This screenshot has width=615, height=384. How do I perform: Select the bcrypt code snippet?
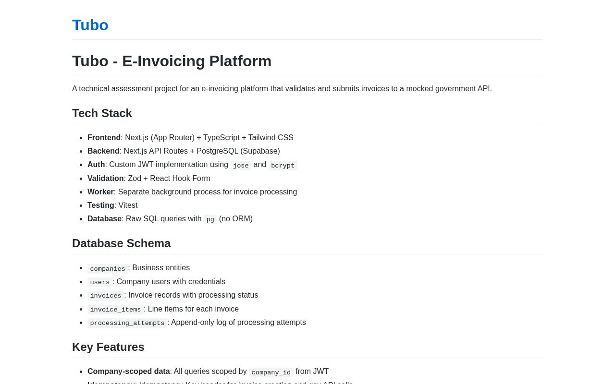click(283, 166)
